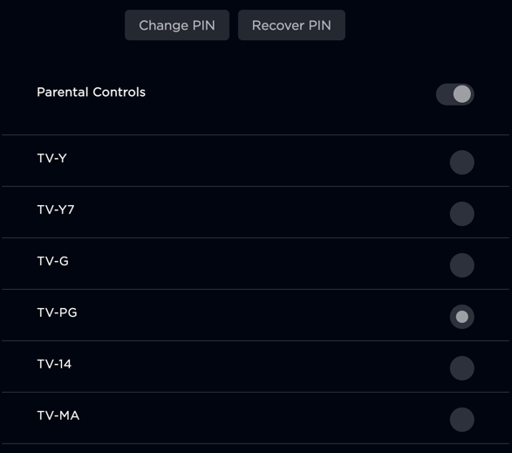
Task: Toggle the Parental Controls switch off
Action: [x=454, y=94]
